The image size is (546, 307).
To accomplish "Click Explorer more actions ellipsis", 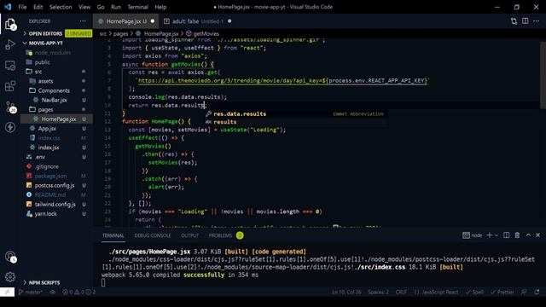I will point(83,21).
